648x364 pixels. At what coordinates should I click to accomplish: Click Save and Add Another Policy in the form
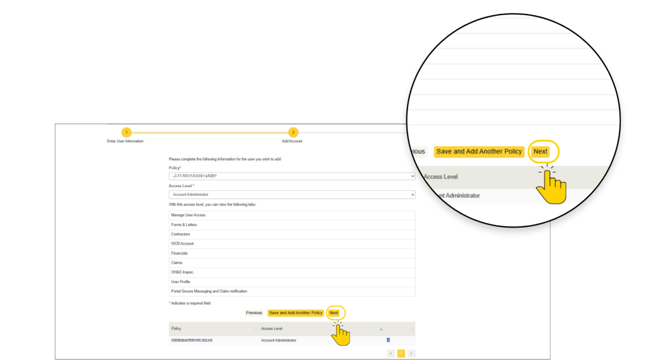point(296,313)
